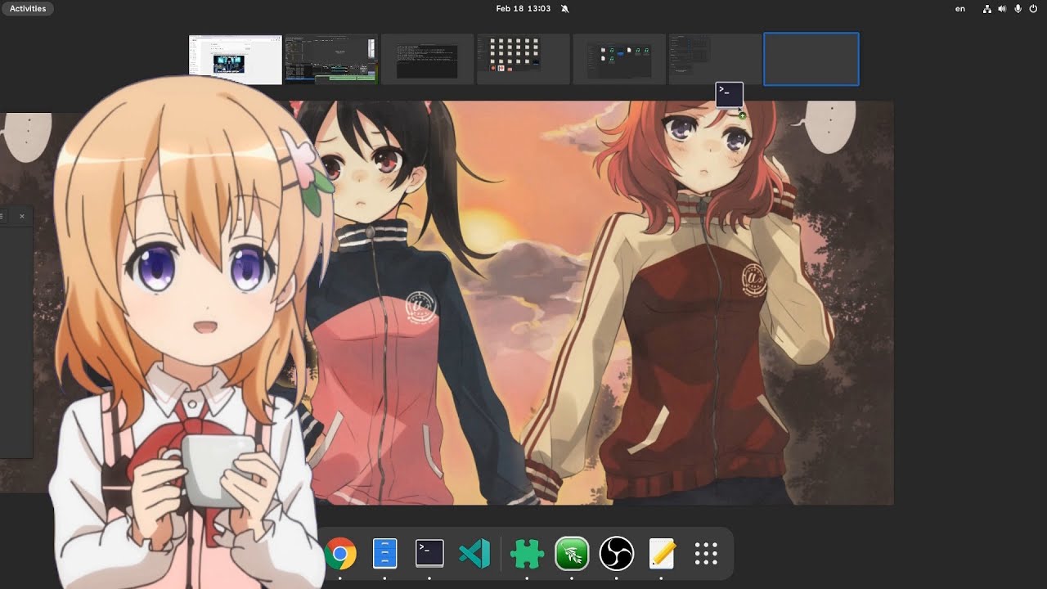Switch to fourth workspace showing icon grid
The image size is (1047, 589).
[523, 59]
